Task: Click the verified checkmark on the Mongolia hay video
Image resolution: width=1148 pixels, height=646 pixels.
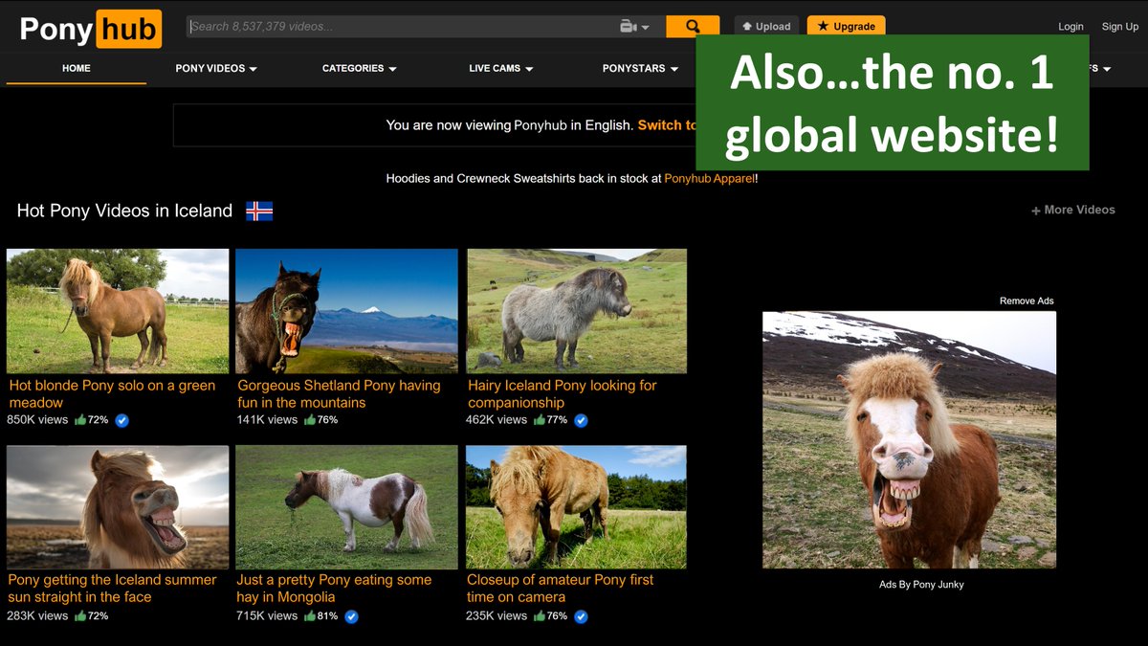Action: 350,616
